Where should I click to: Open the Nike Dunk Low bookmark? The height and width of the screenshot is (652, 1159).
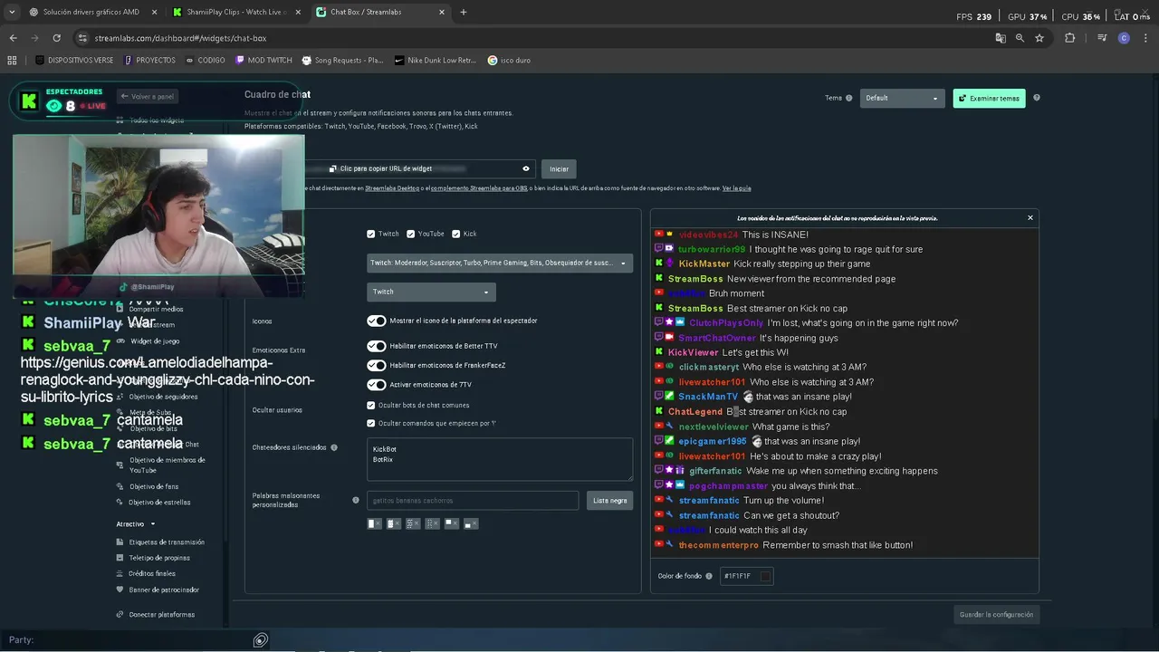click(x=436, y=60)
